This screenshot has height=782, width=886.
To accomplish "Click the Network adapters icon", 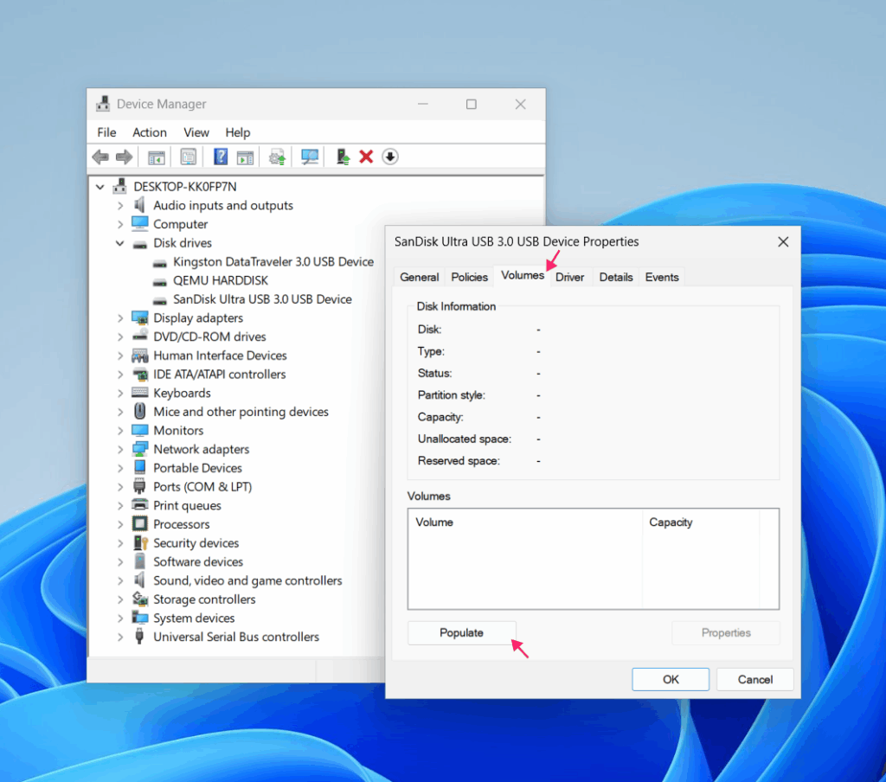I will click(139, 449).
